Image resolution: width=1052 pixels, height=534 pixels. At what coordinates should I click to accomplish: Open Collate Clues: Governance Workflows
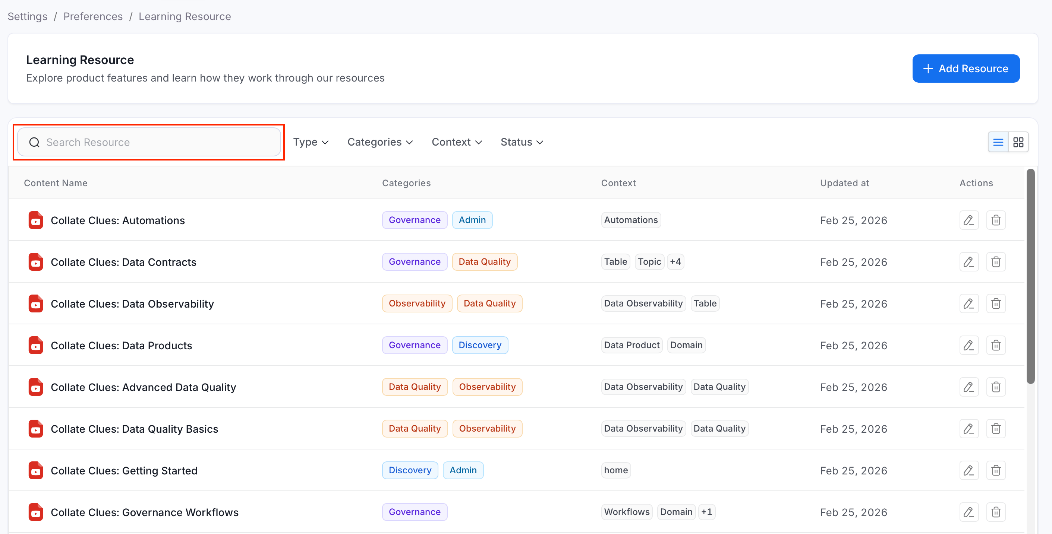pos(145,512)
